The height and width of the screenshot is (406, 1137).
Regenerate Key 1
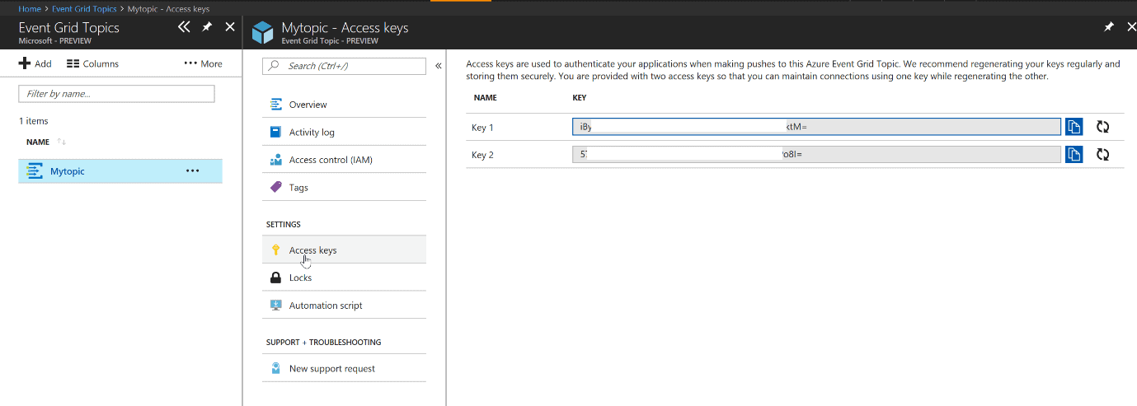1102,127
